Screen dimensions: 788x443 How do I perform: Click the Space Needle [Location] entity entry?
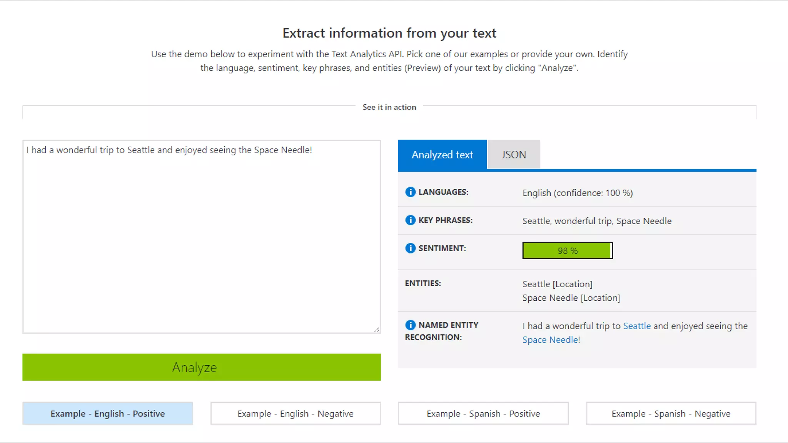[x=571, y=298]
